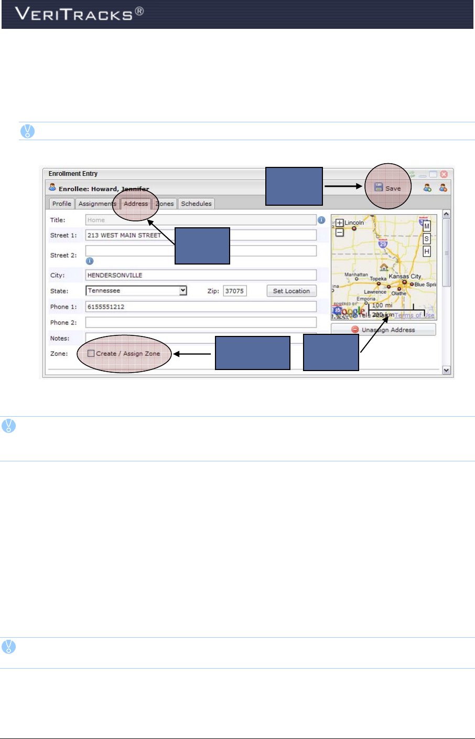Click in the Title field showing Home
Viewport: 475px width, 739px height.
[x=201, y=220]
